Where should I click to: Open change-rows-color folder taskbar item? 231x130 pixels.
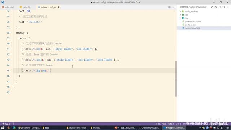(76, 128)
